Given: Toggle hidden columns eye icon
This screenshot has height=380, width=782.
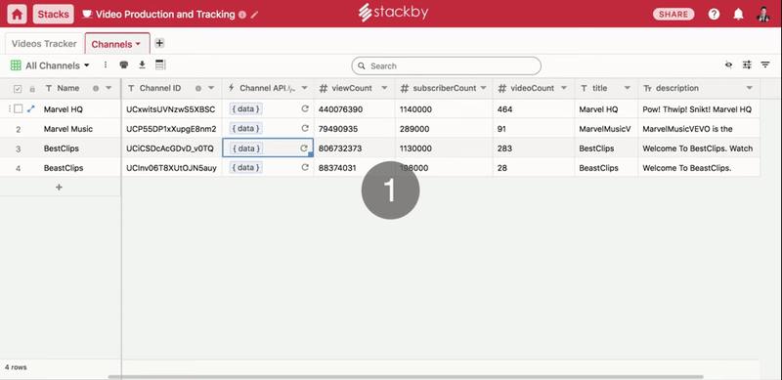Looking at the screenshot, I should 728,64.
